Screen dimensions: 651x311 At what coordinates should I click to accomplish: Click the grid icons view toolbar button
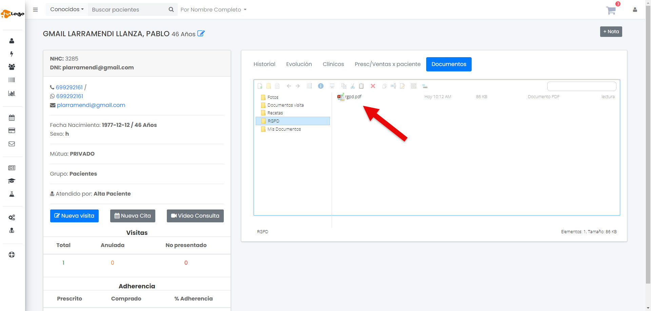[x=414, y=86]
